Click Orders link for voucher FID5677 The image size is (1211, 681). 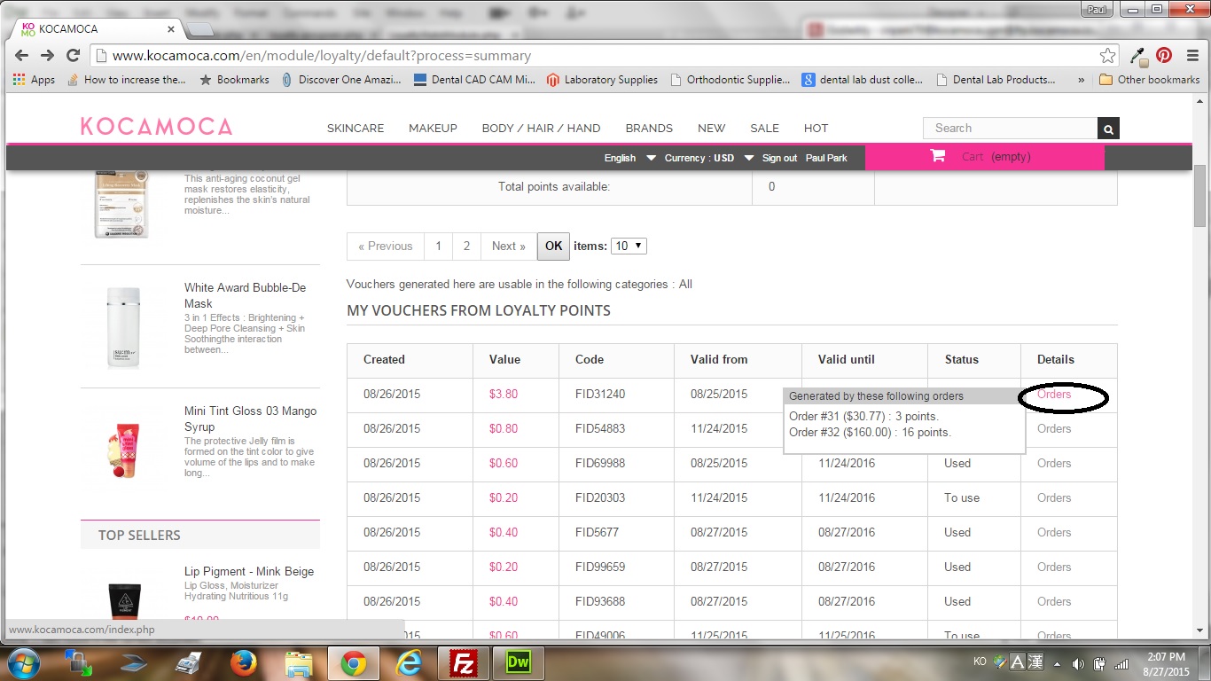pos(1054,532)
